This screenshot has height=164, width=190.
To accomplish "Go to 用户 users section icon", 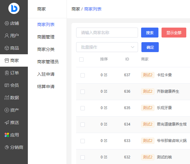I will point(7,36).
